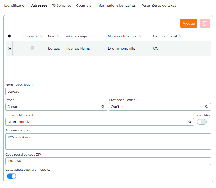Click the 1105 rue Hains table cell
Viewport: 216px width, 188px height.
point(86,48)
